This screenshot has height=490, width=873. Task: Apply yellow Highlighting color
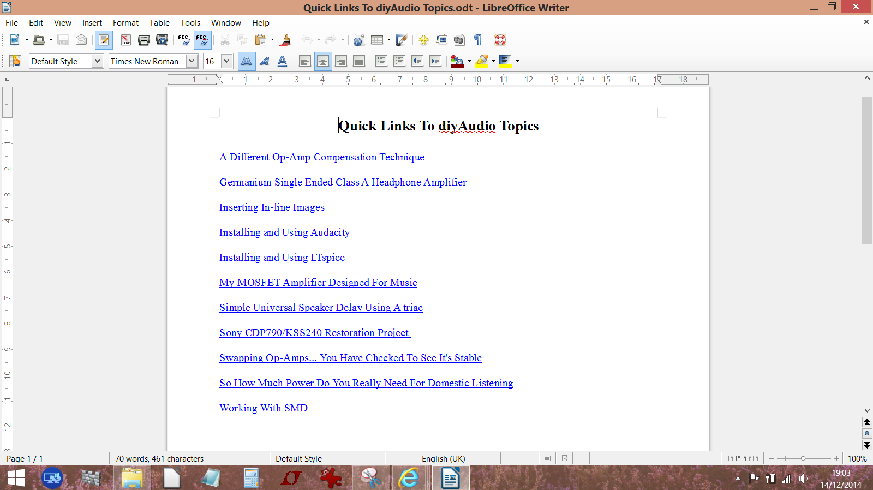point(481,61)
